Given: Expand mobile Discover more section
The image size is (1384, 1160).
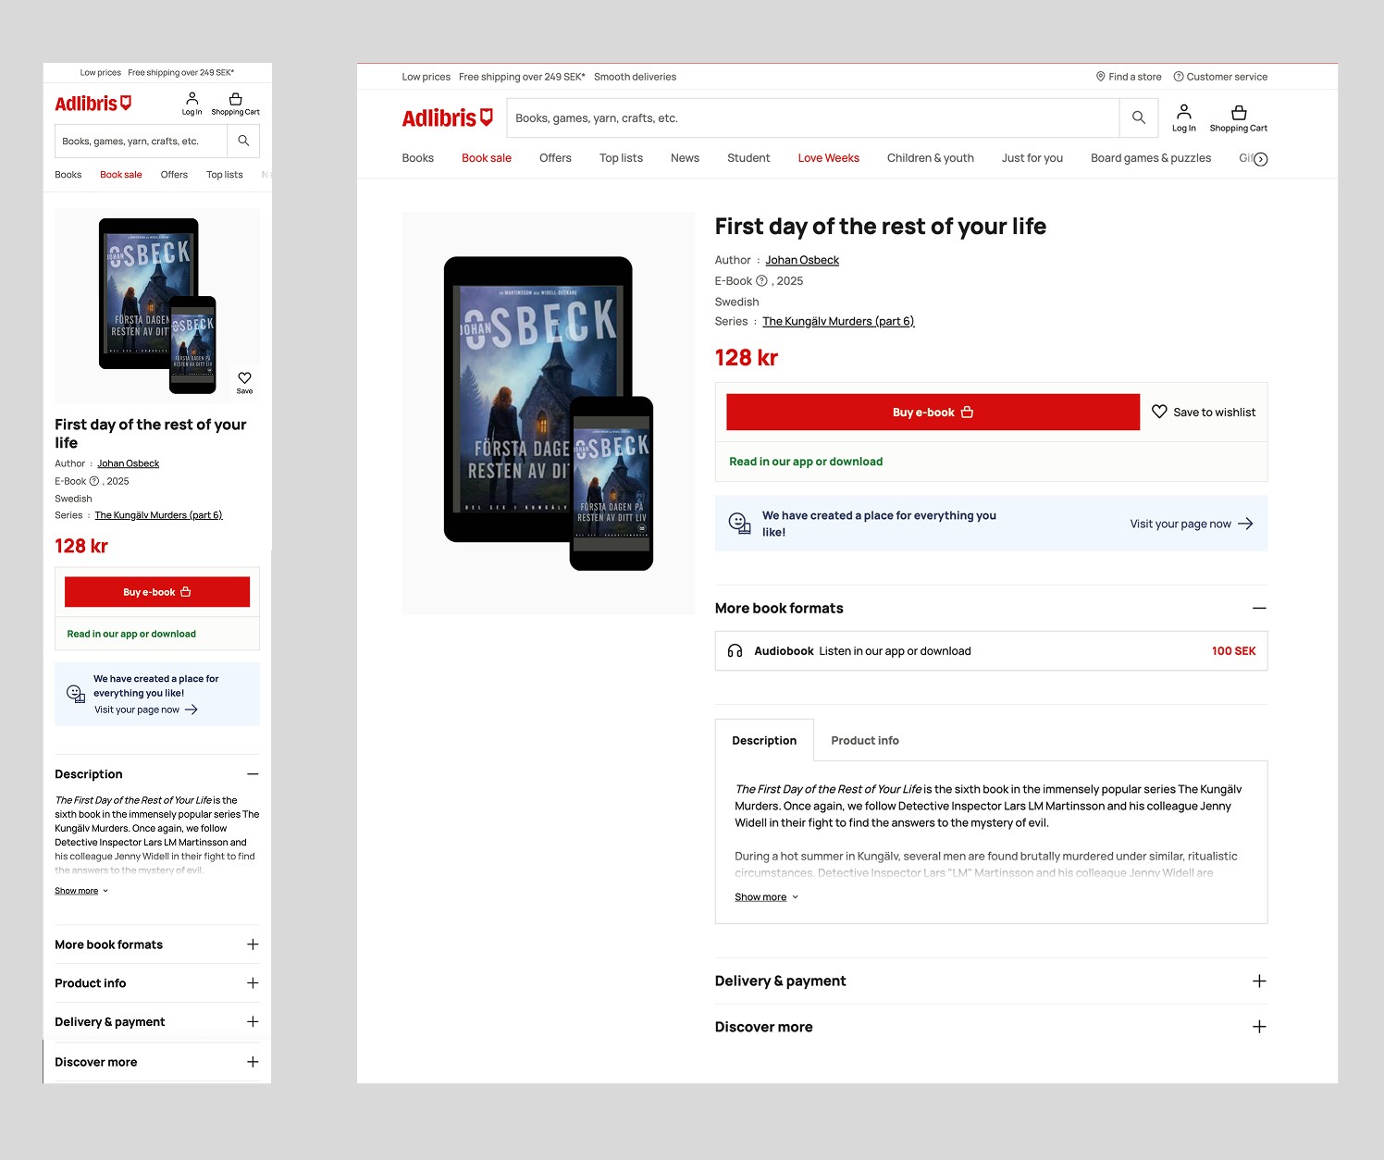Looking at the screenshot, I should (253, 1062).
